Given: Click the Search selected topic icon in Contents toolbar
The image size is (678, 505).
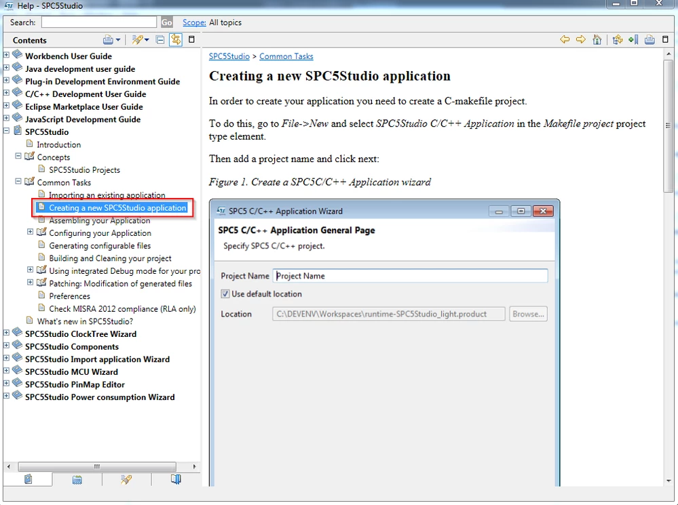Looking at the screenshot, I should [x=136, y=40].
